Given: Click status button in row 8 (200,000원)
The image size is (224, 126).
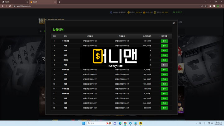Looking at the screenshot, I should tap(164, 74).
